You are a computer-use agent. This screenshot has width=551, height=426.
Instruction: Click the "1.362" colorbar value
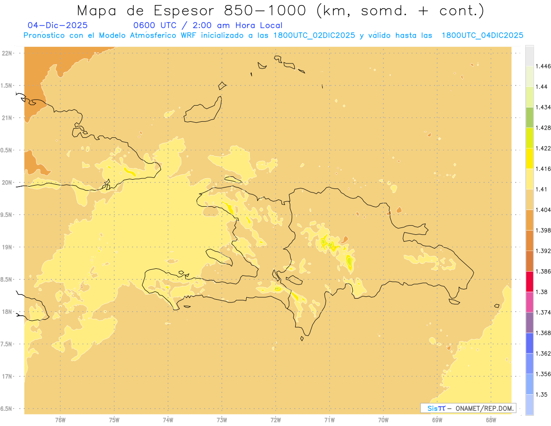click(x=543, y=353)
